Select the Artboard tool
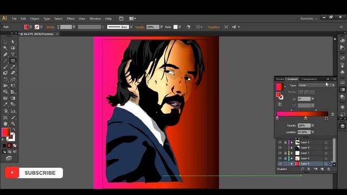This screenshot has width=347, height=195. tap(5, 118)
